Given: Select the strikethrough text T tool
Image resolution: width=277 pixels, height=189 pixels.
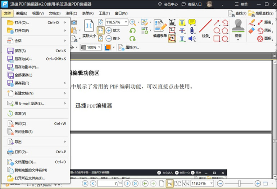Looking at the screenshot, I should 182,30.
